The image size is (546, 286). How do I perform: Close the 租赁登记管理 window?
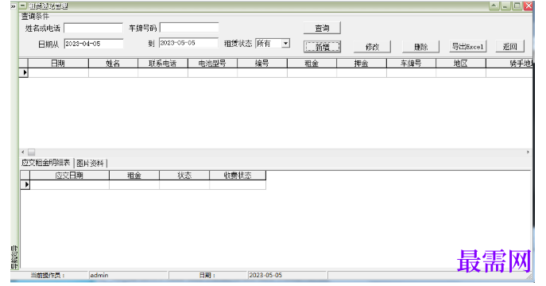coord(529,6)
